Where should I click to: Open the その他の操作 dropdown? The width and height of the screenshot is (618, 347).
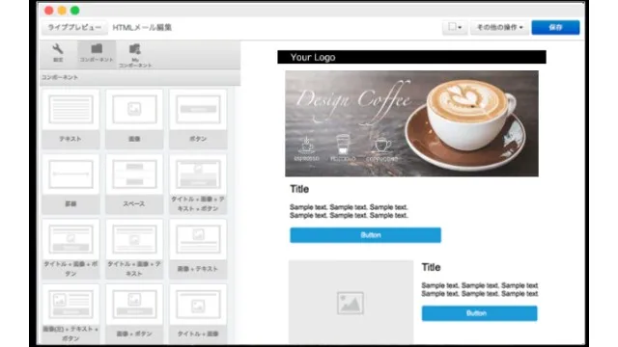tap(499, 28)
